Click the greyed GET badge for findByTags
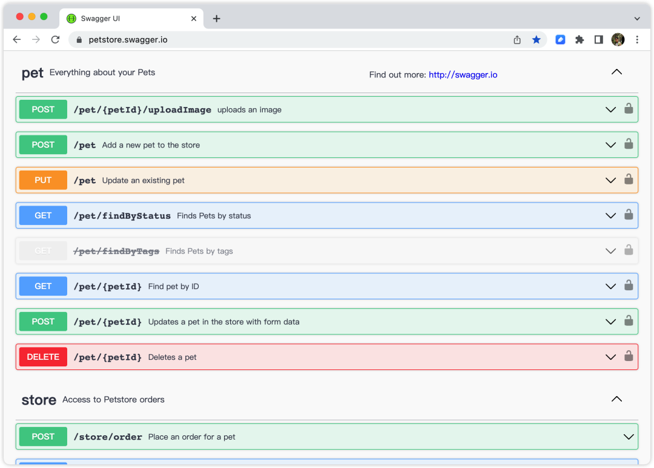654x468 pixels. [43, 251]
